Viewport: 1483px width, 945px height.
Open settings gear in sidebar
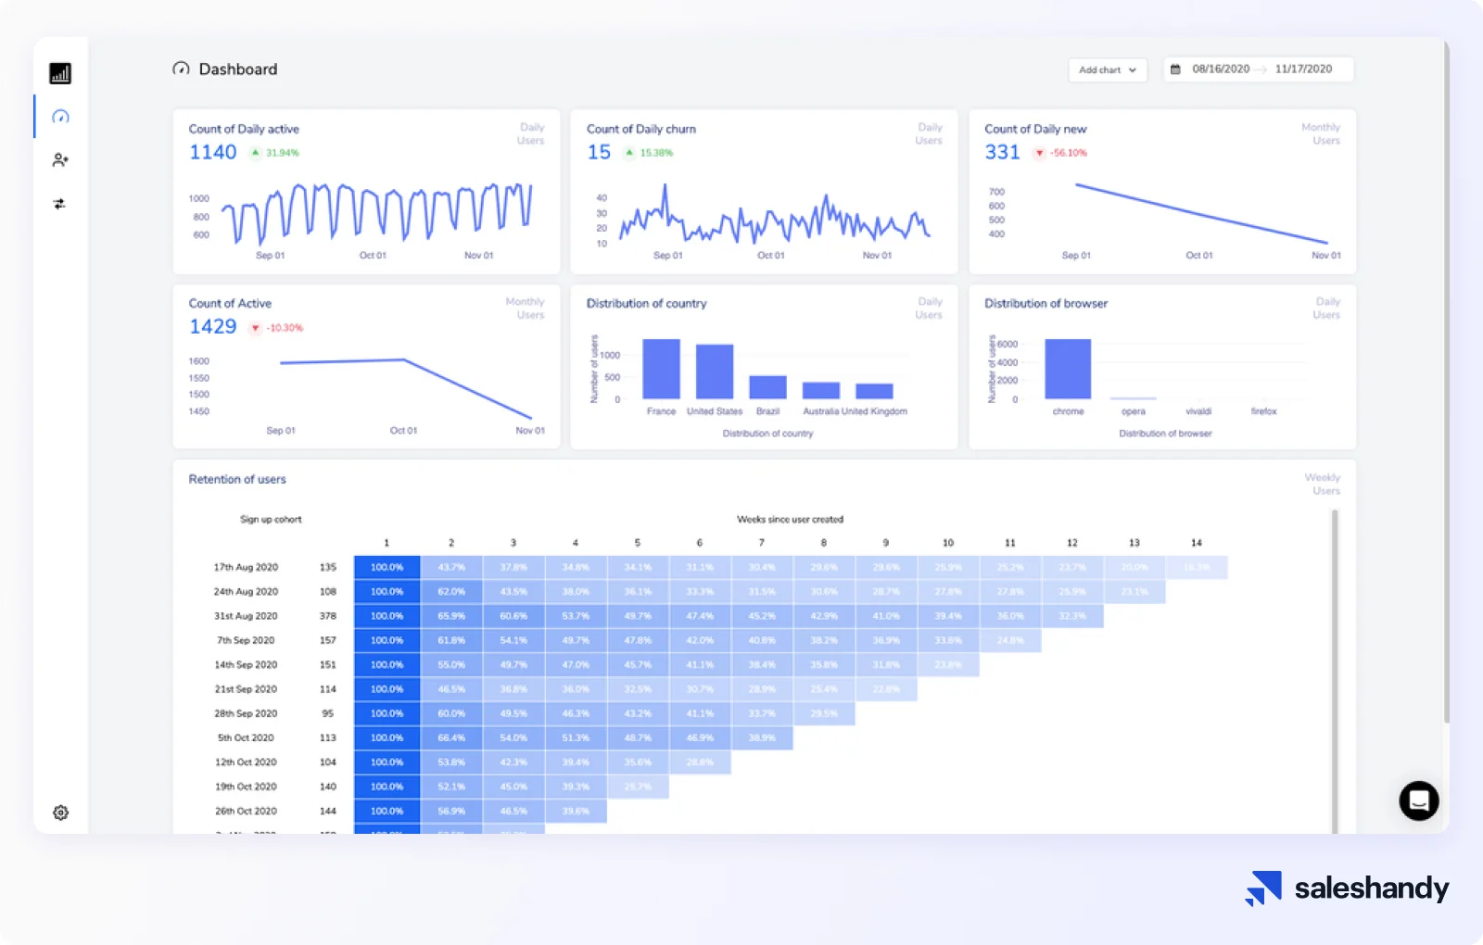click(60, 813)
